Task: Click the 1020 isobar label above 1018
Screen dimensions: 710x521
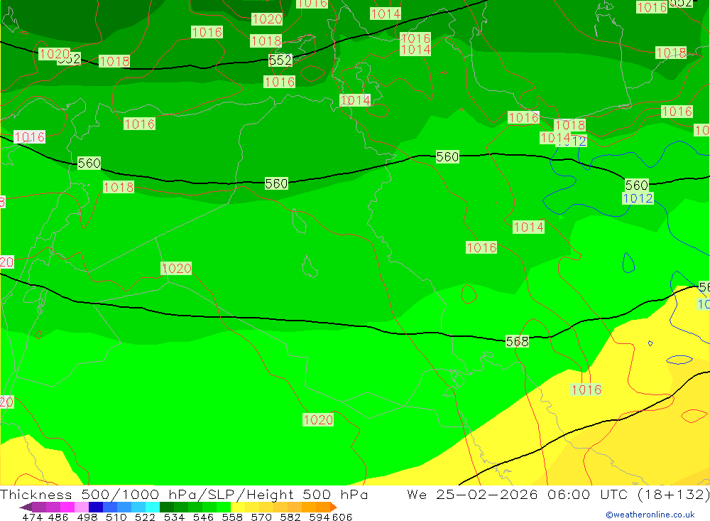Action: point(267,19)
